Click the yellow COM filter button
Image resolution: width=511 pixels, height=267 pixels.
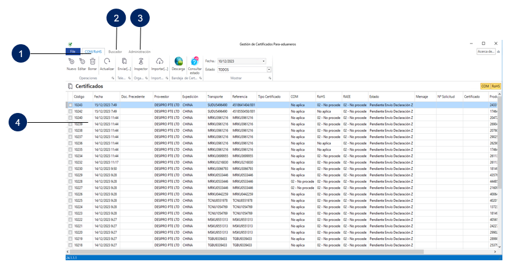(485, 87)
